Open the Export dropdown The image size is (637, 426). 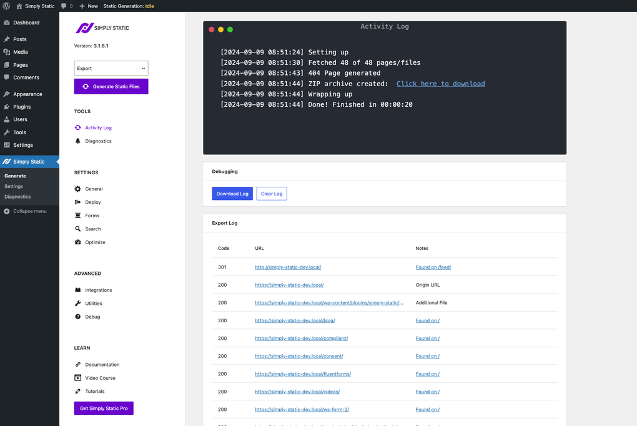tap(111, 68)
